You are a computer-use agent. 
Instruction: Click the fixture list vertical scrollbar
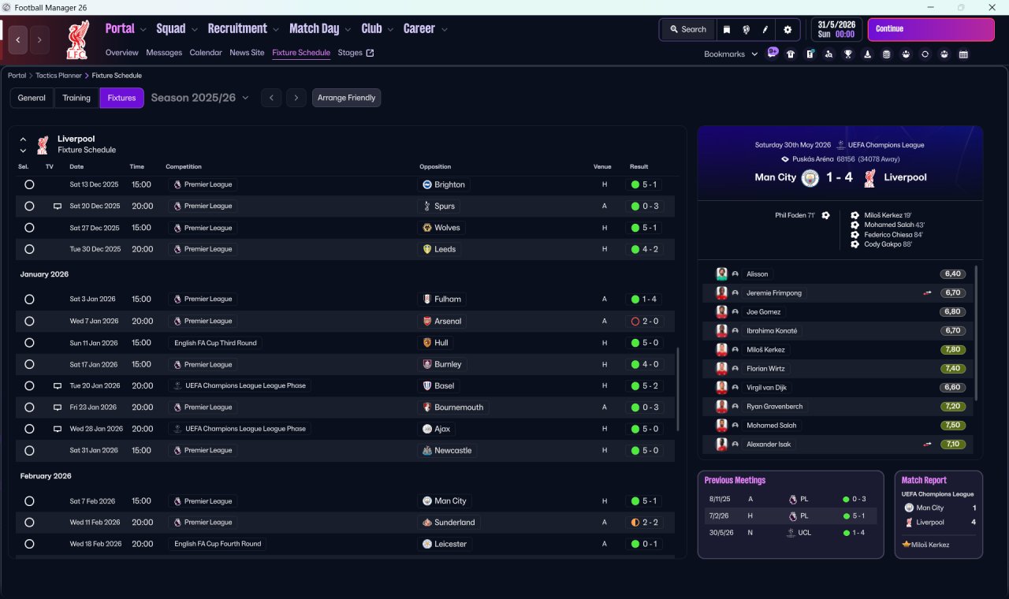pyautogui.click(x=677, y=389)
